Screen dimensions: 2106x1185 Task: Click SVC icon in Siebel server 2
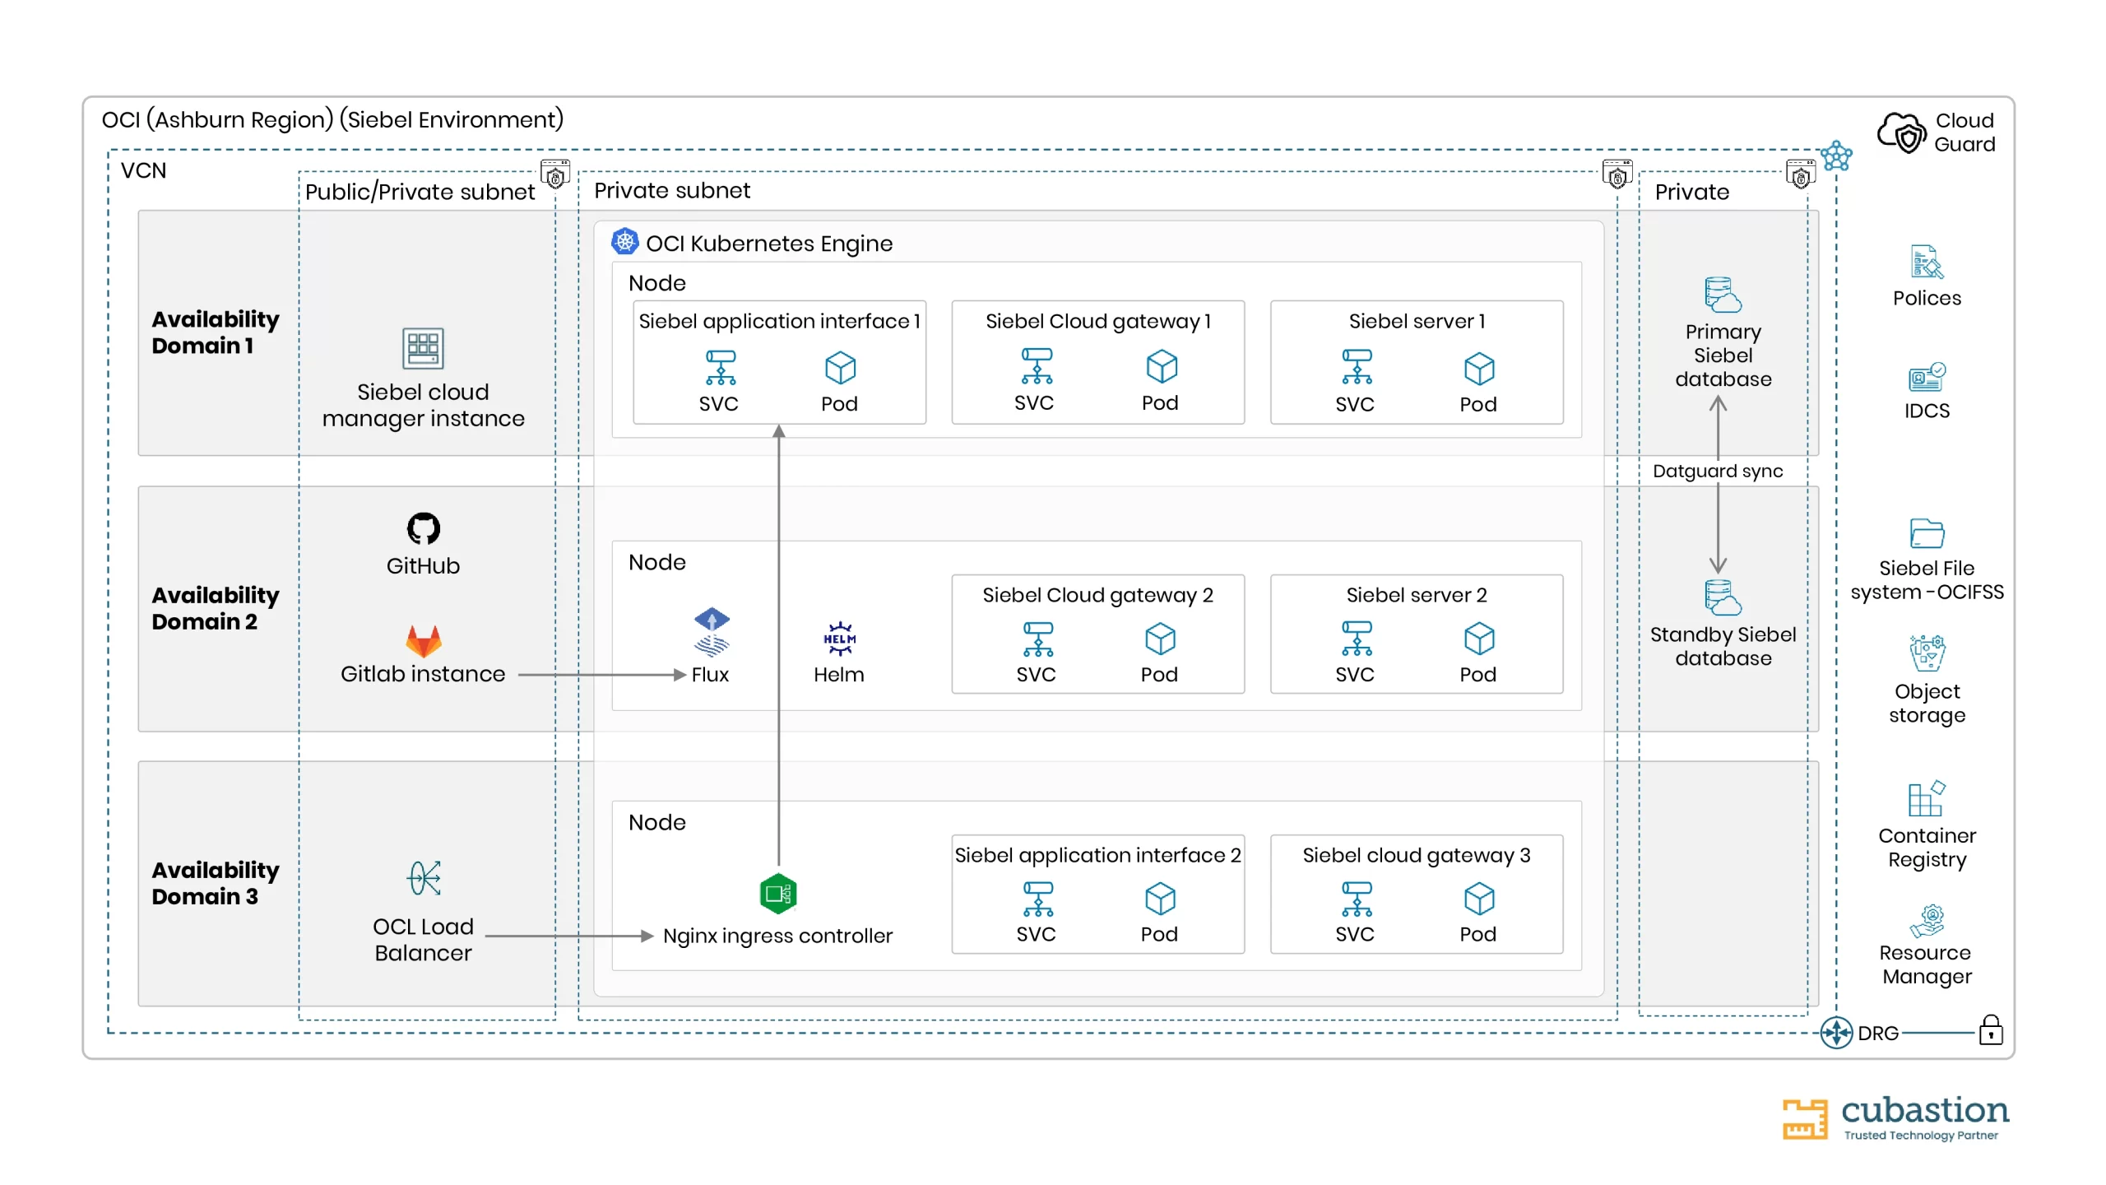(x=1356, y=639)
